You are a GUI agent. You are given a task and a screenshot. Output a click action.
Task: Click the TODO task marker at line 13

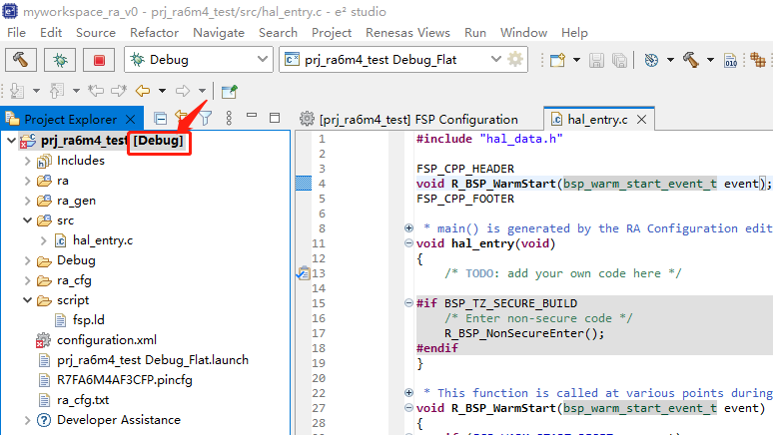pyautogui.click(x=304, y=273)
